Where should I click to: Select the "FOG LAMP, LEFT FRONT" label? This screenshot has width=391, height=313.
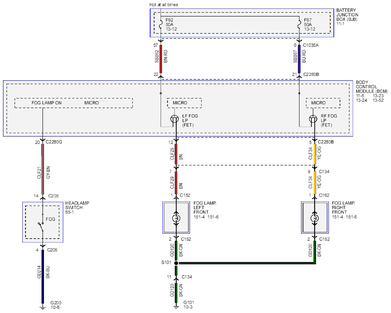[x=205, y=207]
